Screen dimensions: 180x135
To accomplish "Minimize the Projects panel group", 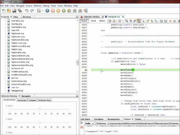I will tap(77, 17).
